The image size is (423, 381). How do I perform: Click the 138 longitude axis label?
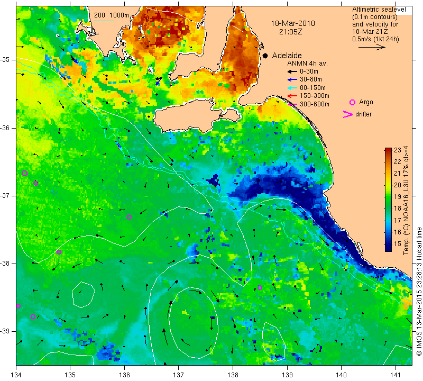point(233,375)
